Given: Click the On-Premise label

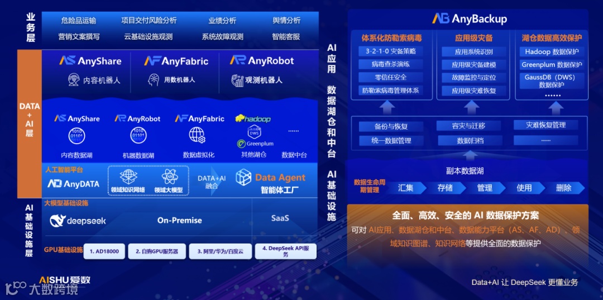Looking at the screenshot, I should (180, 220).
